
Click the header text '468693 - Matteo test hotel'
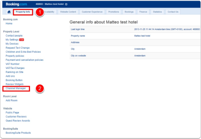[50, 4]
